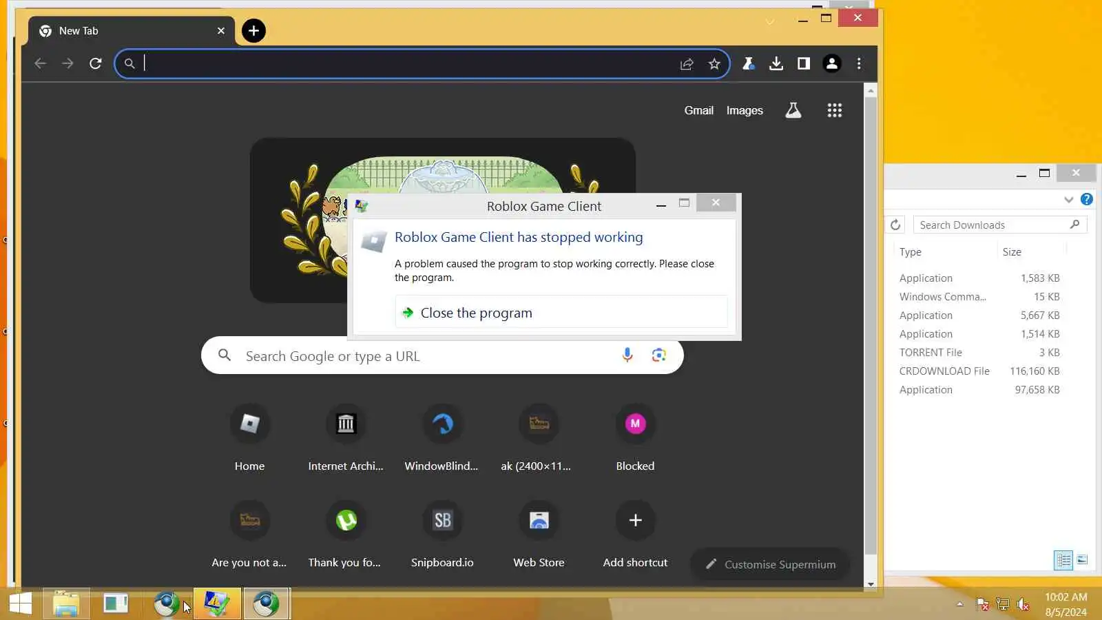Search by image with Google Lens
1102x620 pixels.
[659, 355]
